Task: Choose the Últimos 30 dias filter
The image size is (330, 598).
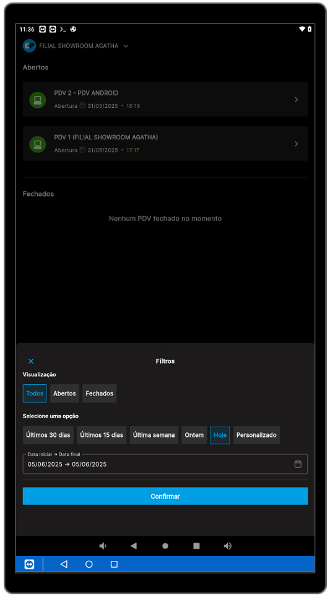Action: (x=48, y=435)
